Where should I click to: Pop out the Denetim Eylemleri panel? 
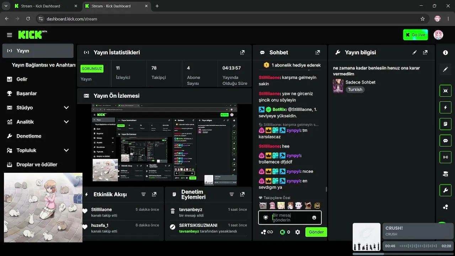pos(242,194)
